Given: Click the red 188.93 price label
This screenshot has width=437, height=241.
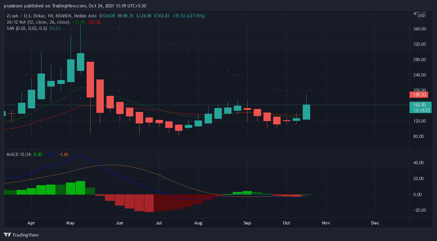Looking at the screenshot, I should [420, 95].
